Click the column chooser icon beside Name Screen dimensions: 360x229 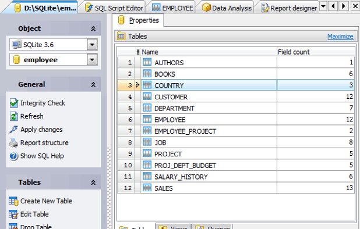click(137, 52)
